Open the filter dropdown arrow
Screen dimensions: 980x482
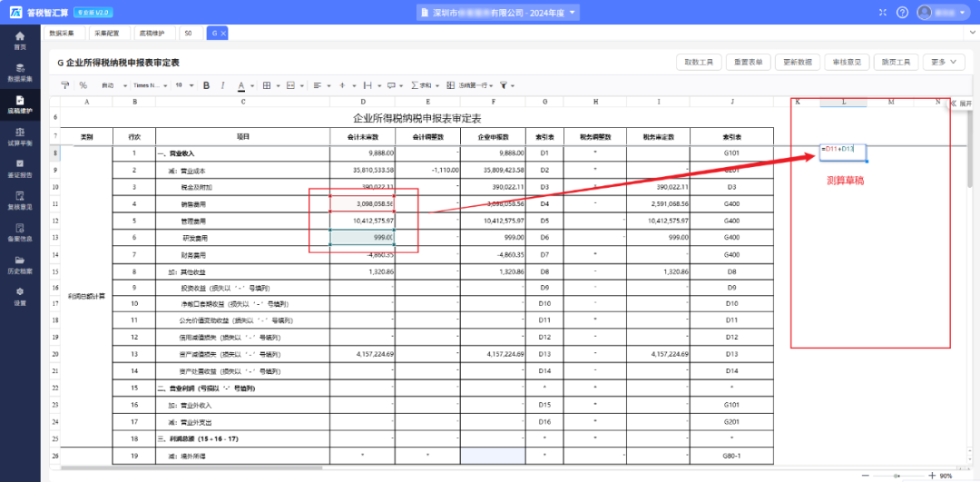(x=513, y=85)
